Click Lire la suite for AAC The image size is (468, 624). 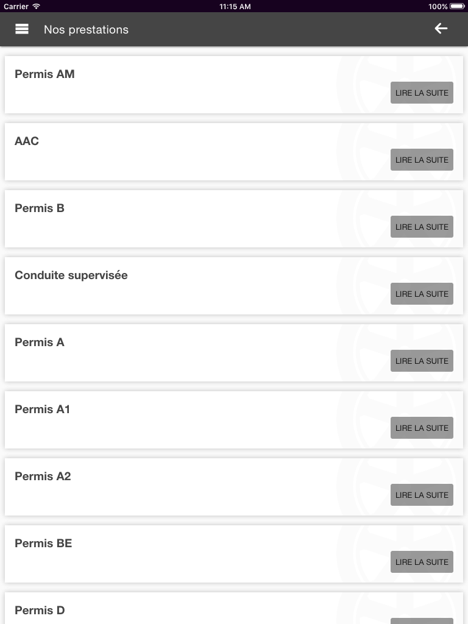tap(422, 160)
